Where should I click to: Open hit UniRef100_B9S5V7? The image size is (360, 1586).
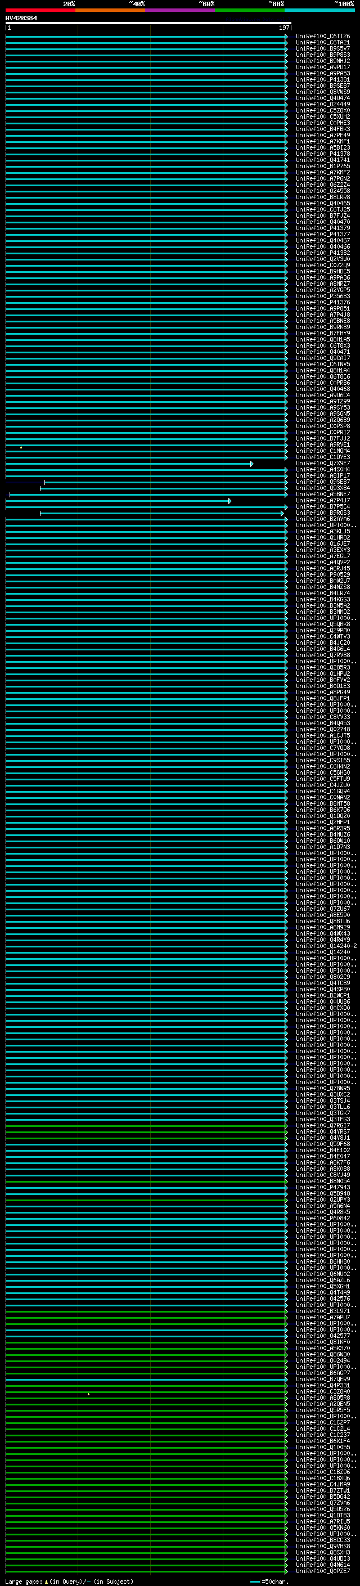pos(322,48)
